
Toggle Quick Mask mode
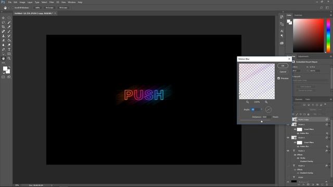(x=3, y=77)
